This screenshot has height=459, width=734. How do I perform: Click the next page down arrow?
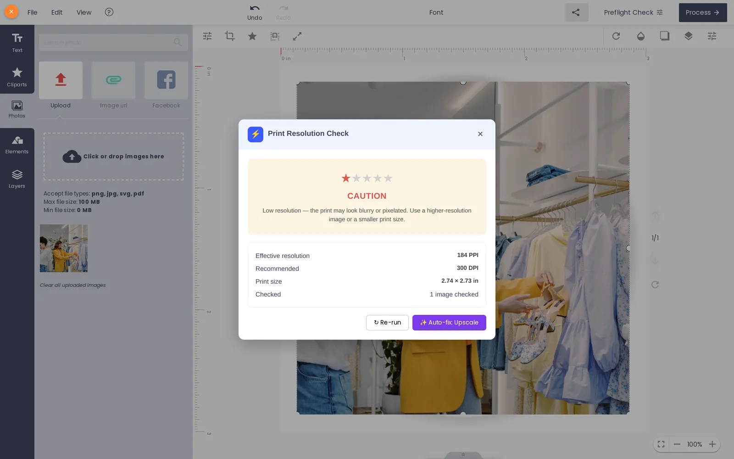(x=655, y=260)
